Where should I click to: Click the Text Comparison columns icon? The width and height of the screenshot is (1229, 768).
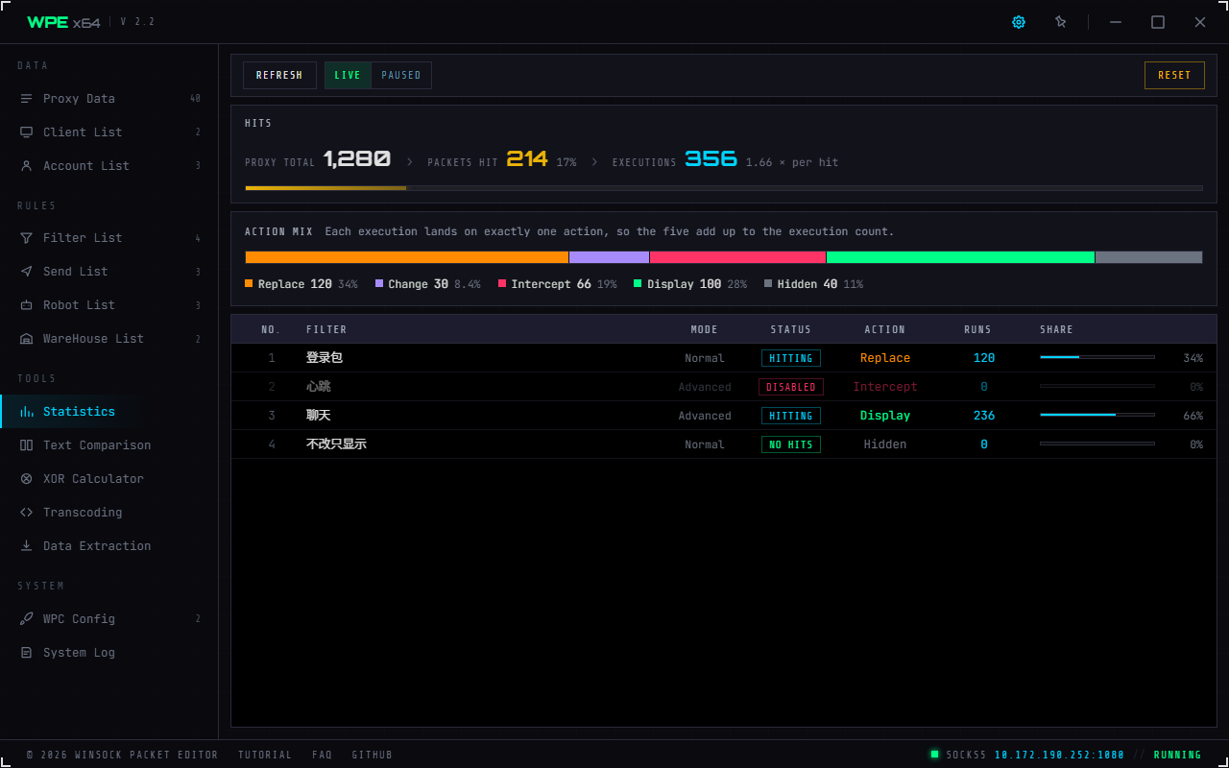coord(26,445)
